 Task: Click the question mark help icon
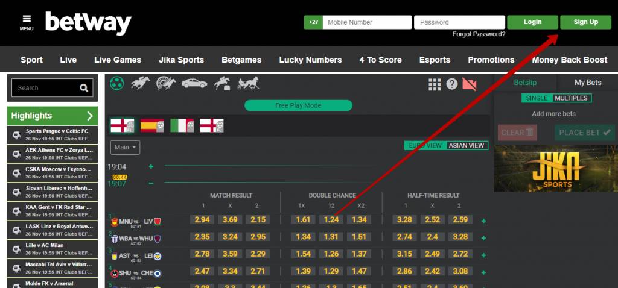coord(451,84)
